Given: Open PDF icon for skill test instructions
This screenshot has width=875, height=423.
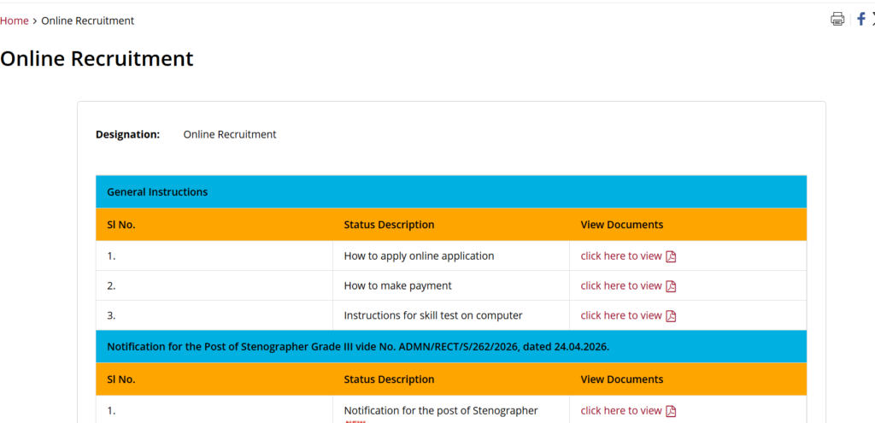Looking at the screenshot, I should 671,316.
